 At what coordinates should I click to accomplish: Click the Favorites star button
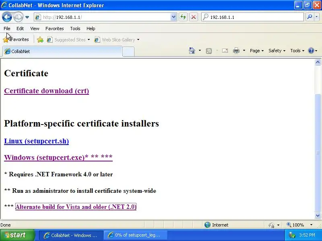tap(16, 39)
